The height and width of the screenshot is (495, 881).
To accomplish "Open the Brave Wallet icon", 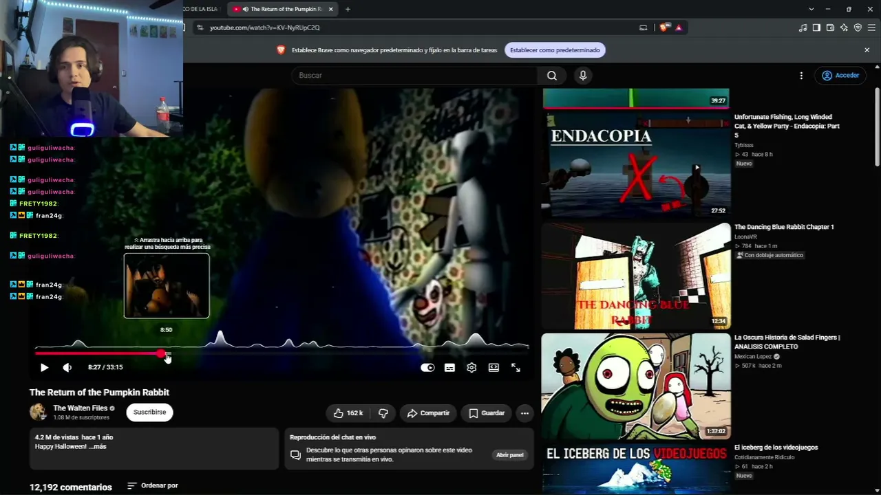I will coord(830,27).
